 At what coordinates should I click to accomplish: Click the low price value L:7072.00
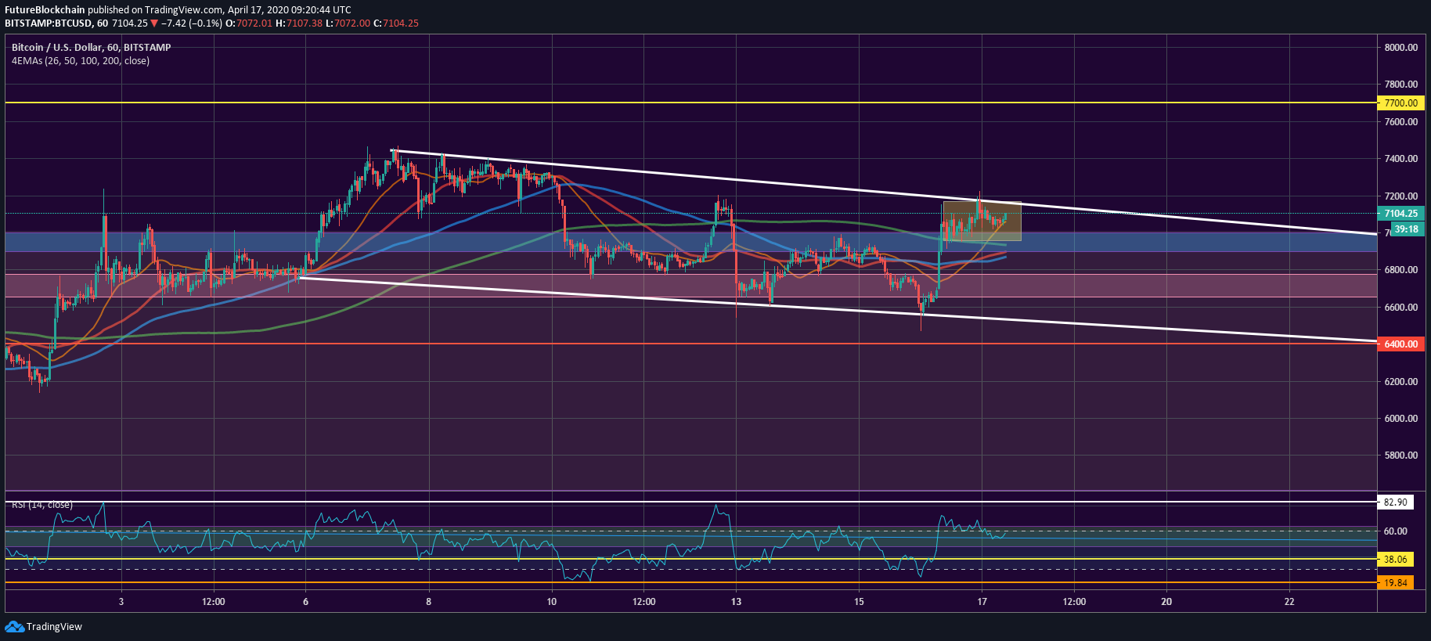348,23
